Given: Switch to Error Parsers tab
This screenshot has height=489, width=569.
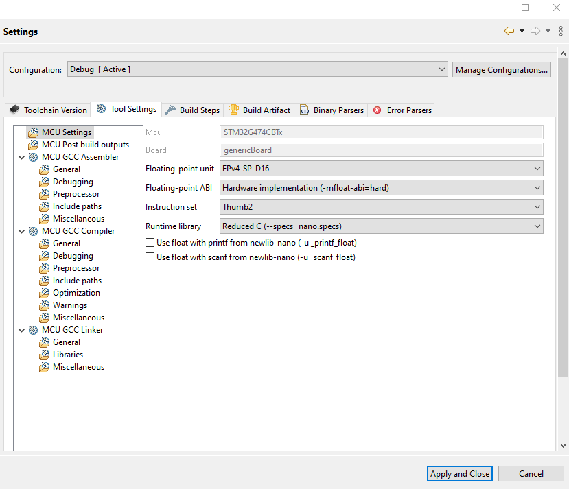Looking at the screenshot, I should pyautogui.click(x=402, y=110).
